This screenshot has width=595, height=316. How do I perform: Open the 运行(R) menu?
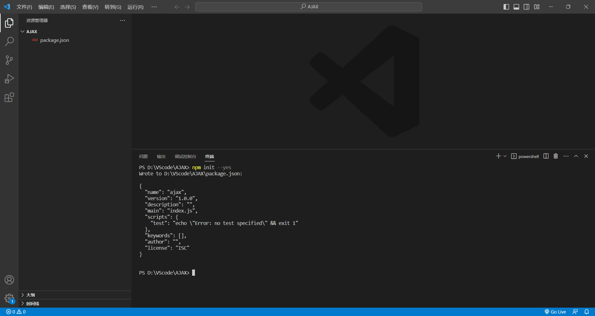click(x=135, y=7)
